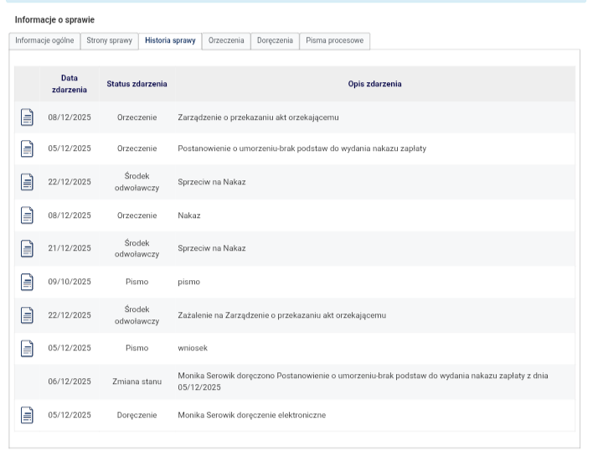Open document icon for the wniosek row
Image resolution: width=603 pixels, height=457 pixels.
[27, 349]
